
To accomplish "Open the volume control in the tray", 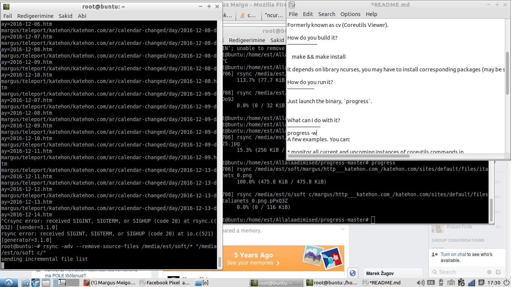I will (x=420, y=283).
